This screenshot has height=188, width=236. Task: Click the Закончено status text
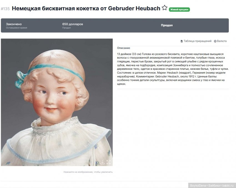tap(14, 24)
